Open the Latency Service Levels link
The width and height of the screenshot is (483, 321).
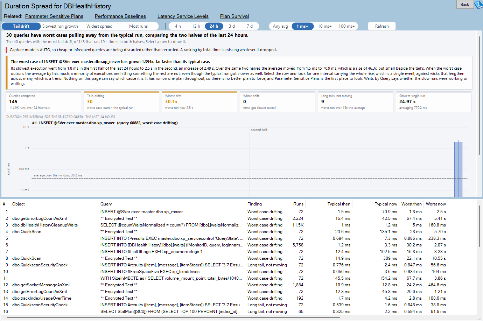[x=183, y=16]
